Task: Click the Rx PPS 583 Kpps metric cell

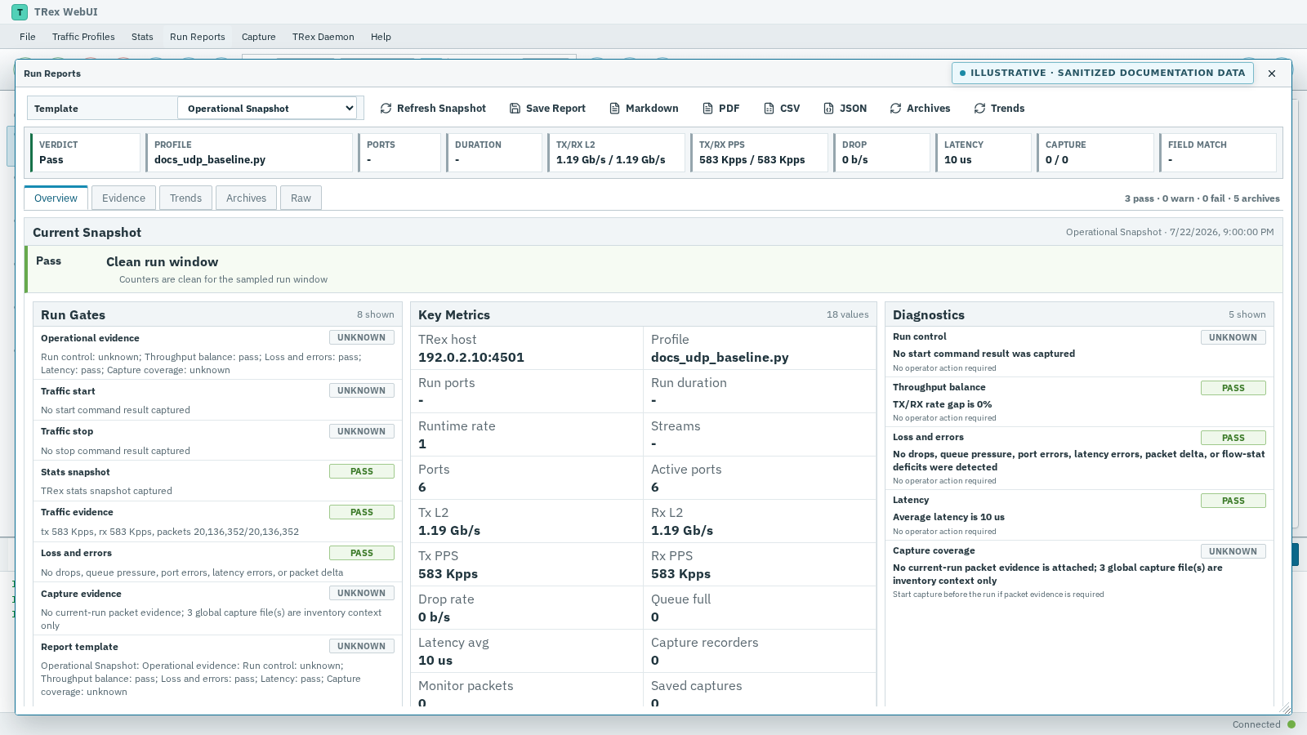Action: [x=760, y=564]
